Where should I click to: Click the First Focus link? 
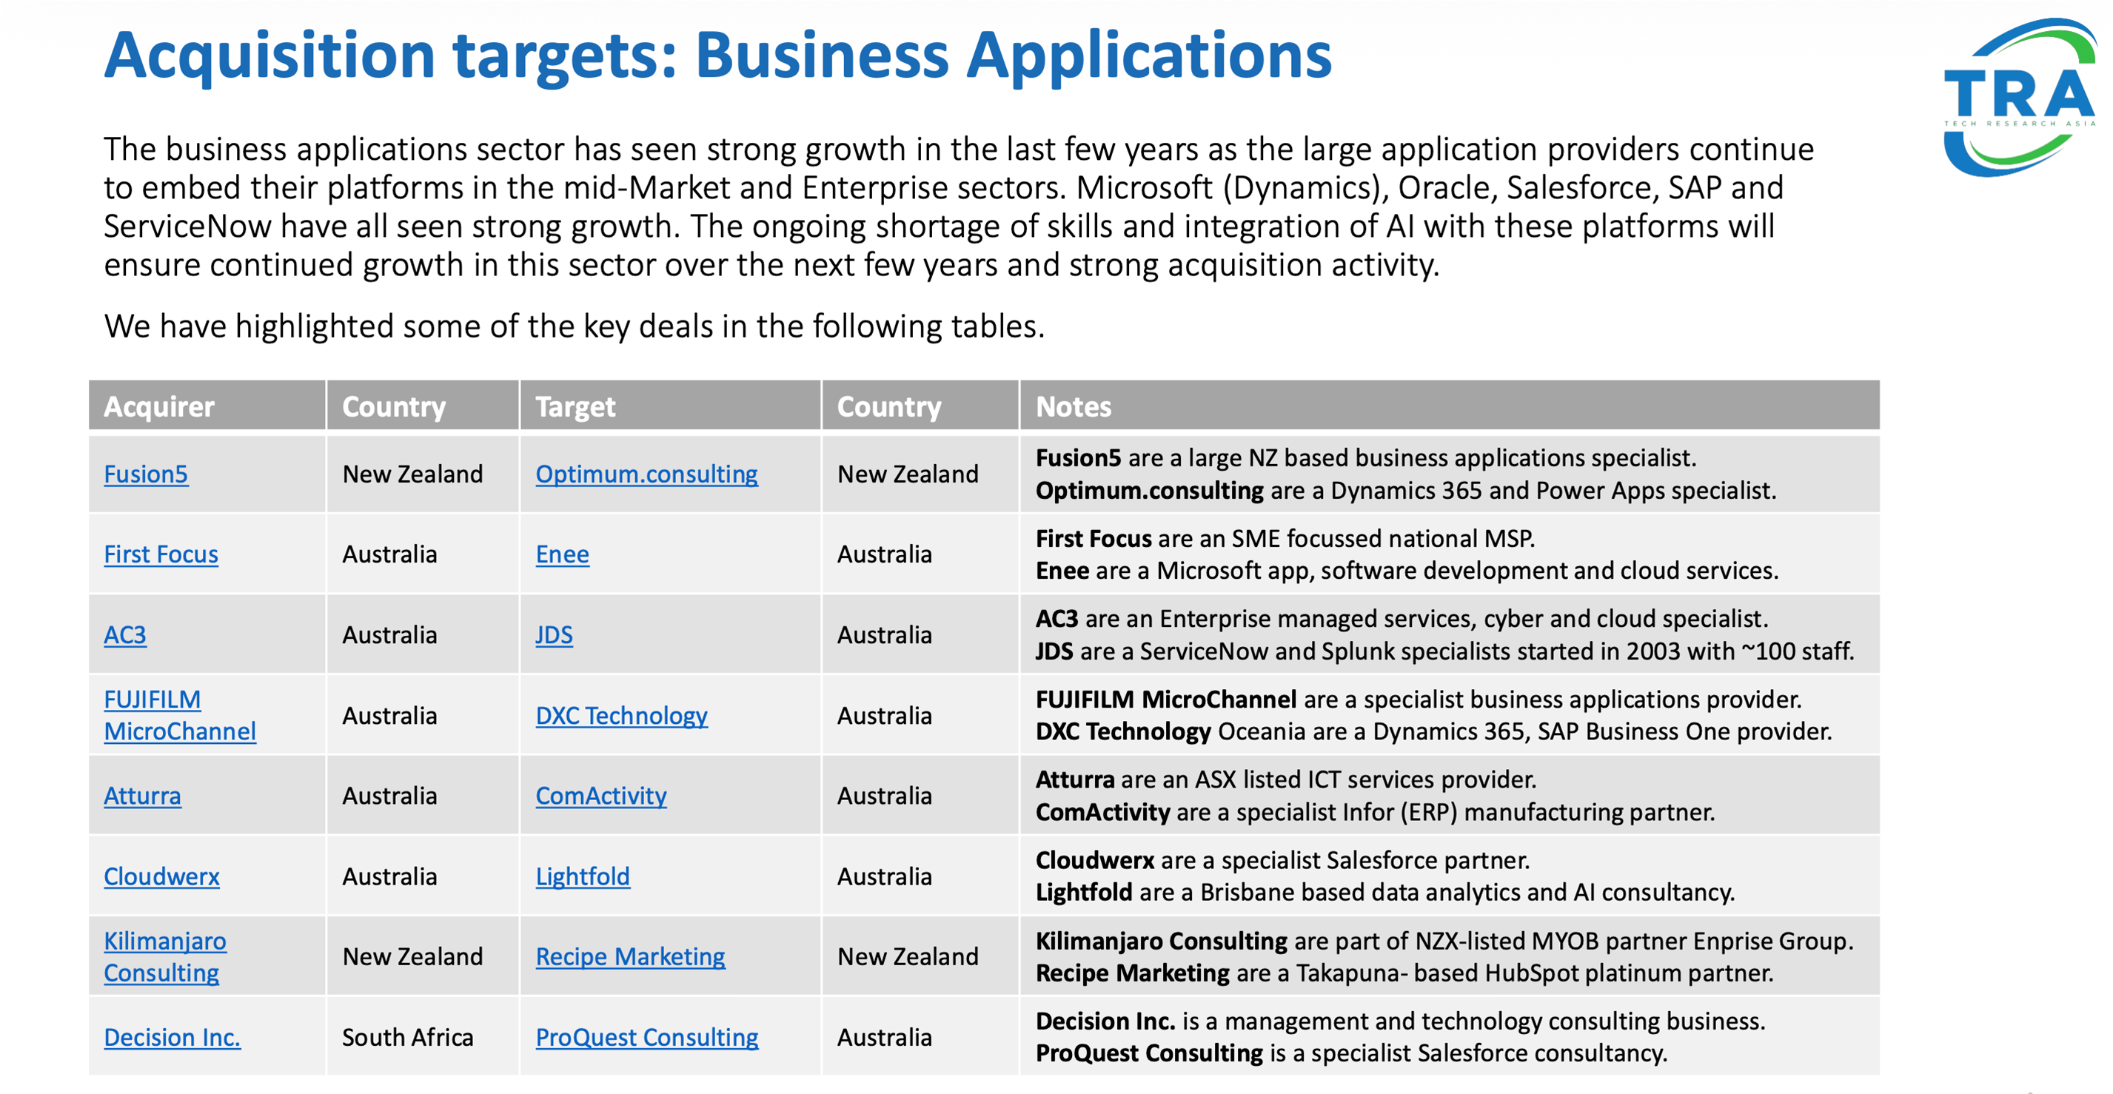coord(161,554)
